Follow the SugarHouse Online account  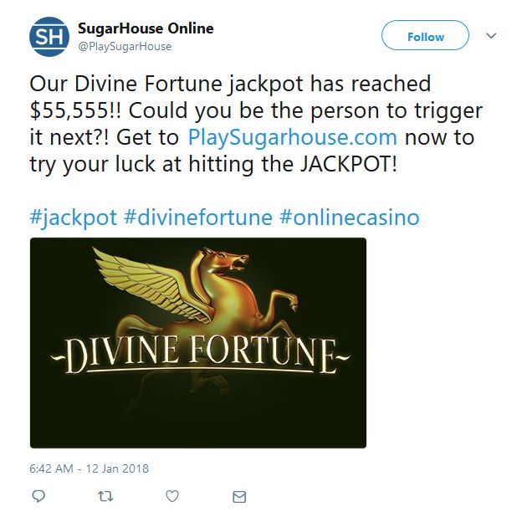pyautogui.click(x=425, y=35)
